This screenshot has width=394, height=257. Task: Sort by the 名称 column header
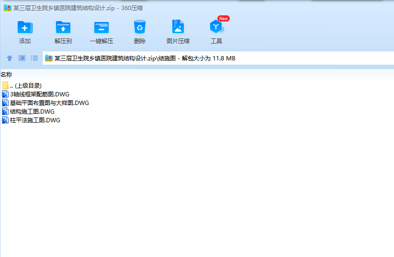tap(6, 74)
